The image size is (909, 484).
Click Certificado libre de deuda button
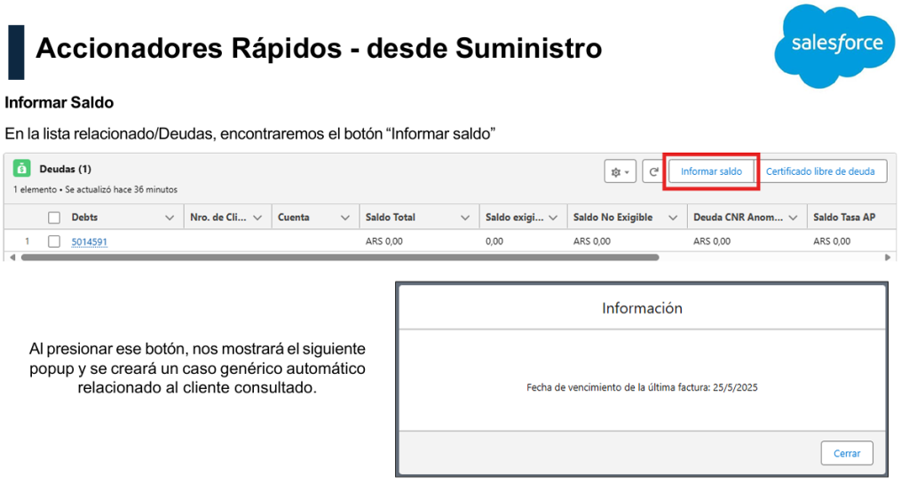coord(820,171)
